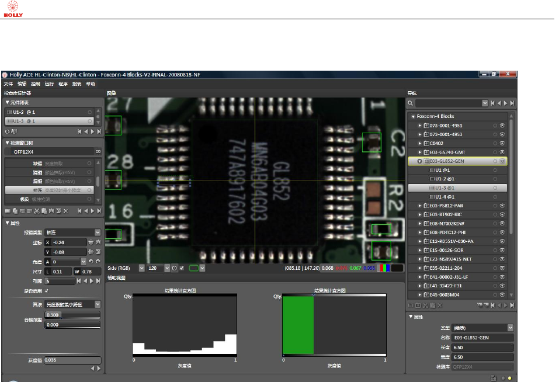Click the link icon next to QFP12X4

pyautogui.click(x=98, y=151)
